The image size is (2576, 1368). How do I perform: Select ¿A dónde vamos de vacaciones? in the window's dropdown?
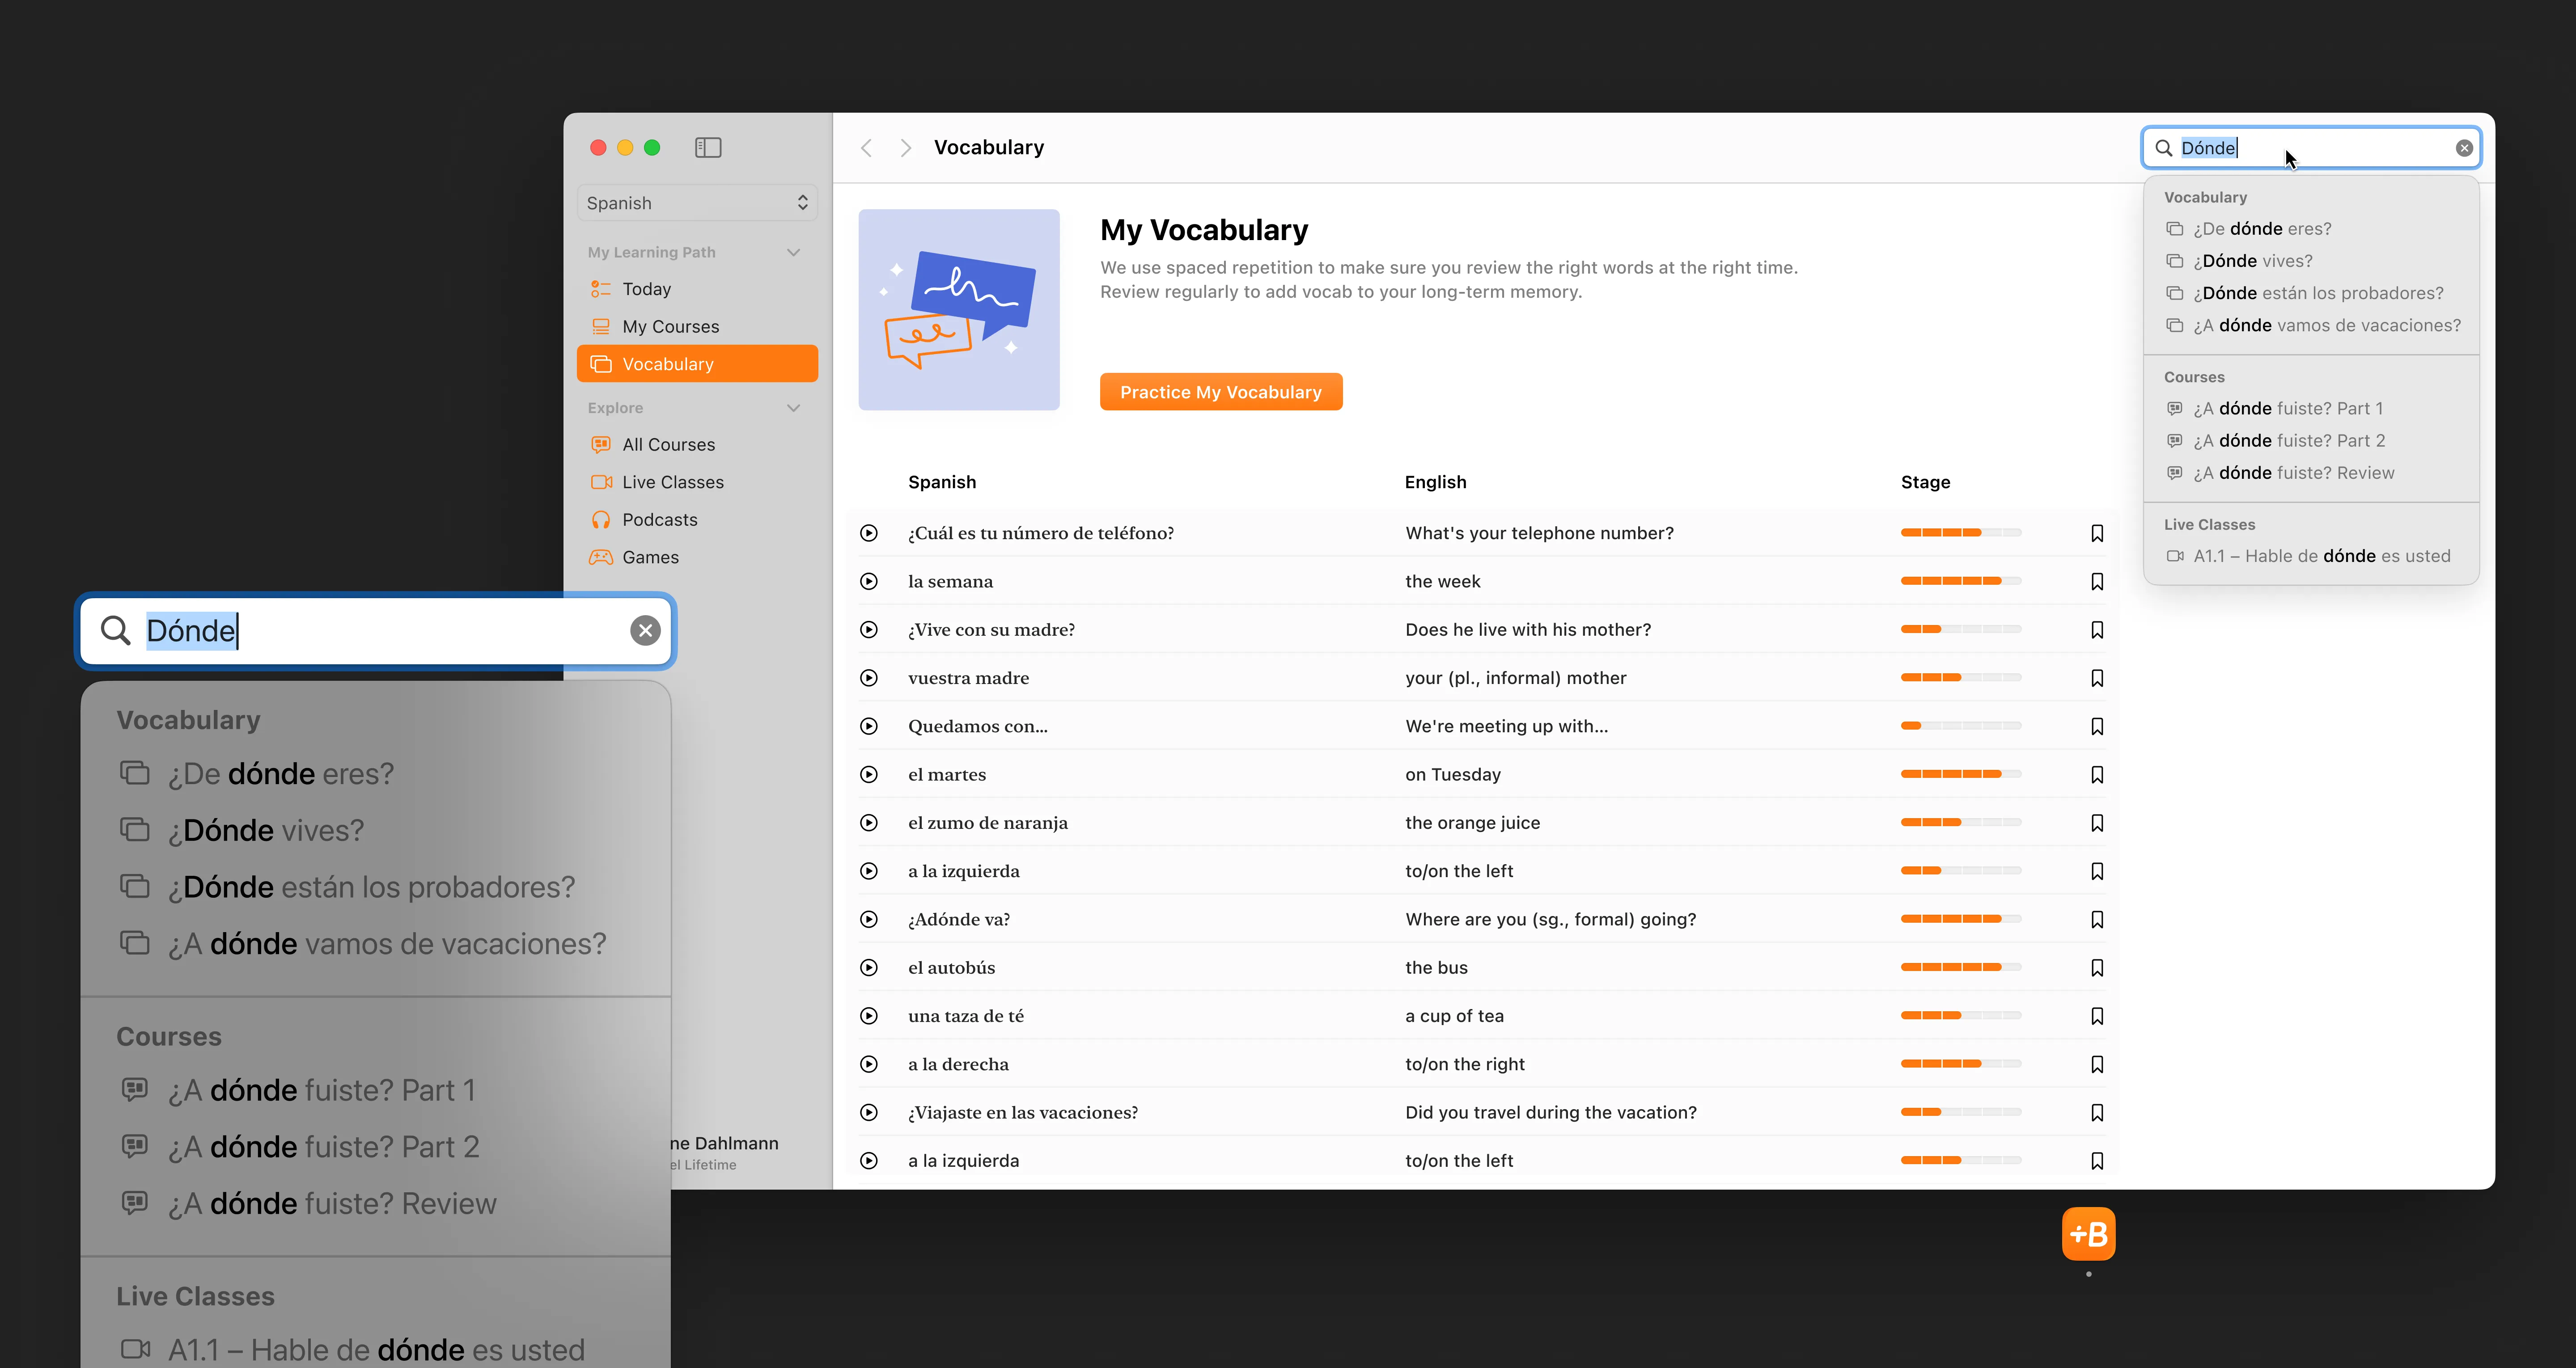click(2311, 325)
